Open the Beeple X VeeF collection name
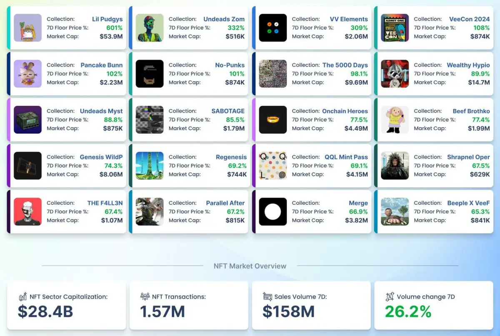This screenshot has width=500, height=336. pyautogui.click(x=468, y=203)
